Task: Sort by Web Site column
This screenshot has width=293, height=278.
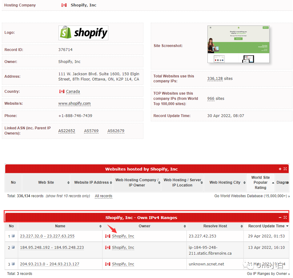Action: pyautogui.click(x=46, y=182)
